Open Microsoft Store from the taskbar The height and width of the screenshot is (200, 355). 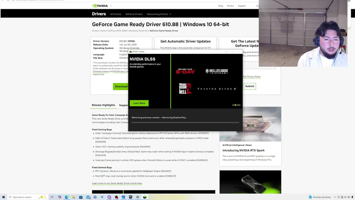point(81,197)
